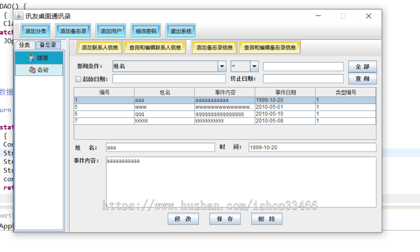Select the row with name kkkkk
420x252 pixels.
pyautogui.click(x=225, y=121)
